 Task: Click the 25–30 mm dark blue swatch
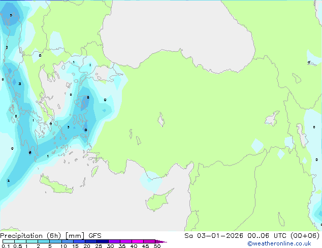point(103,241)
